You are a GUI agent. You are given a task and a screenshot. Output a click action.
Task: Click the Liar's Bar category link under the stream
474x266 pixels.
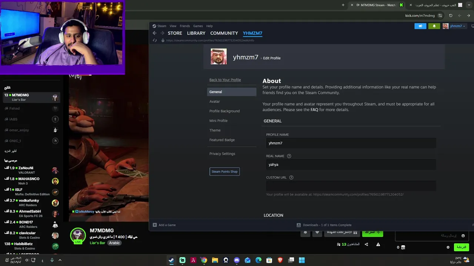(97, 243)
